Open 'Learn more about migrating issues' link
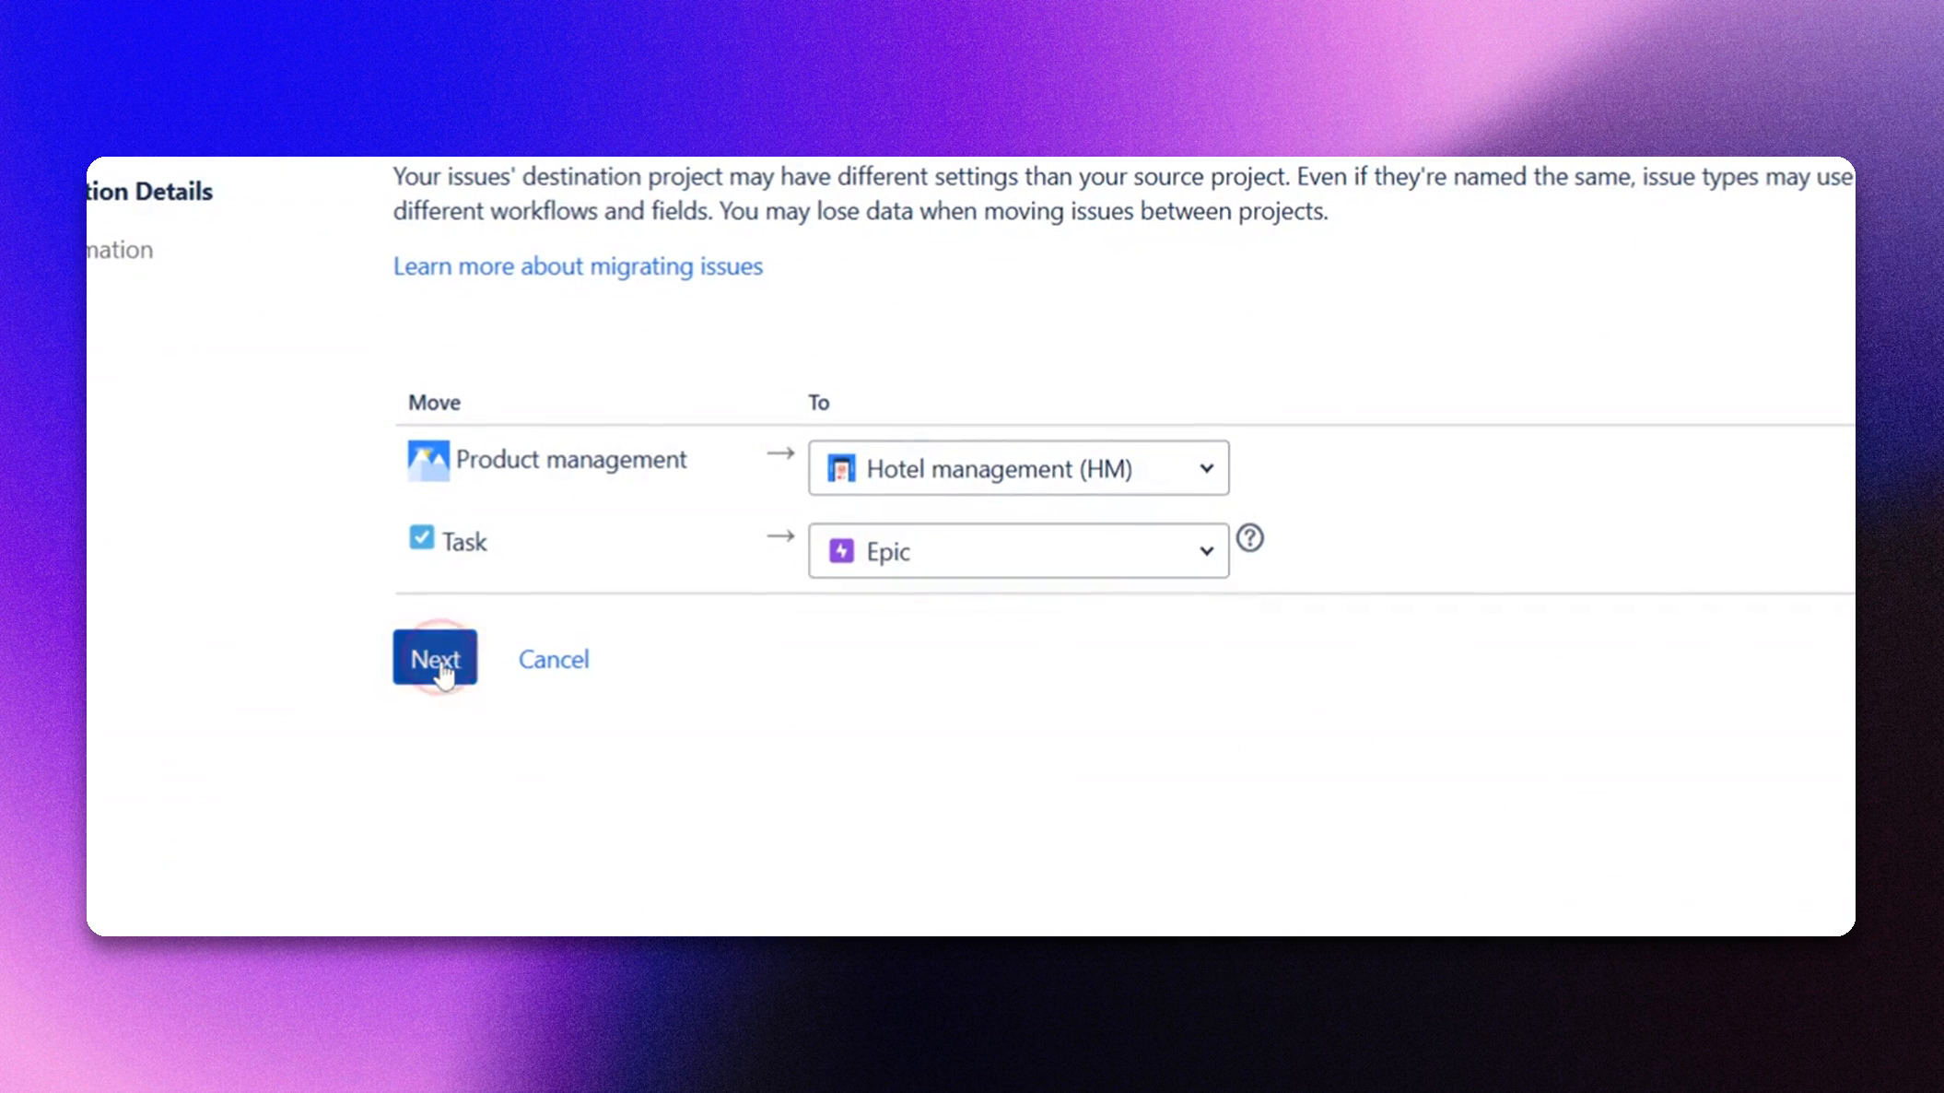The height and width of the screenshot is (1093, 1944). coord(578,266)
